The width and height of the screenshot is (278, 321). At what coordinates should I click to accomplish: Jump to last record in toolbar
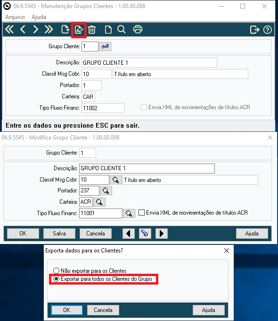tap(49, 29)
